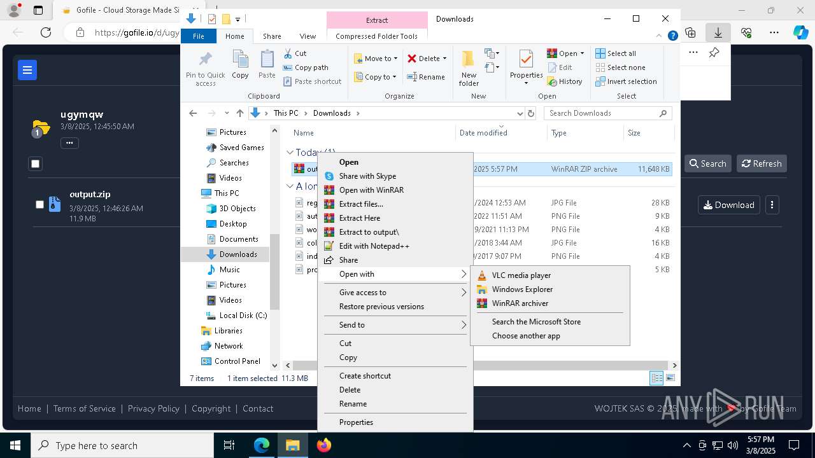Click Properties in context menu
Screen dimensions: 815x458
(x=356, y=422)
